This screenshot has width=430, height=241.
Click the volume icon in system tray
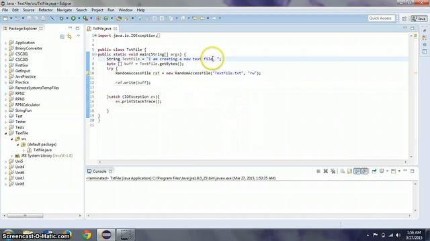pyautogui.click(x=398, y=235)
